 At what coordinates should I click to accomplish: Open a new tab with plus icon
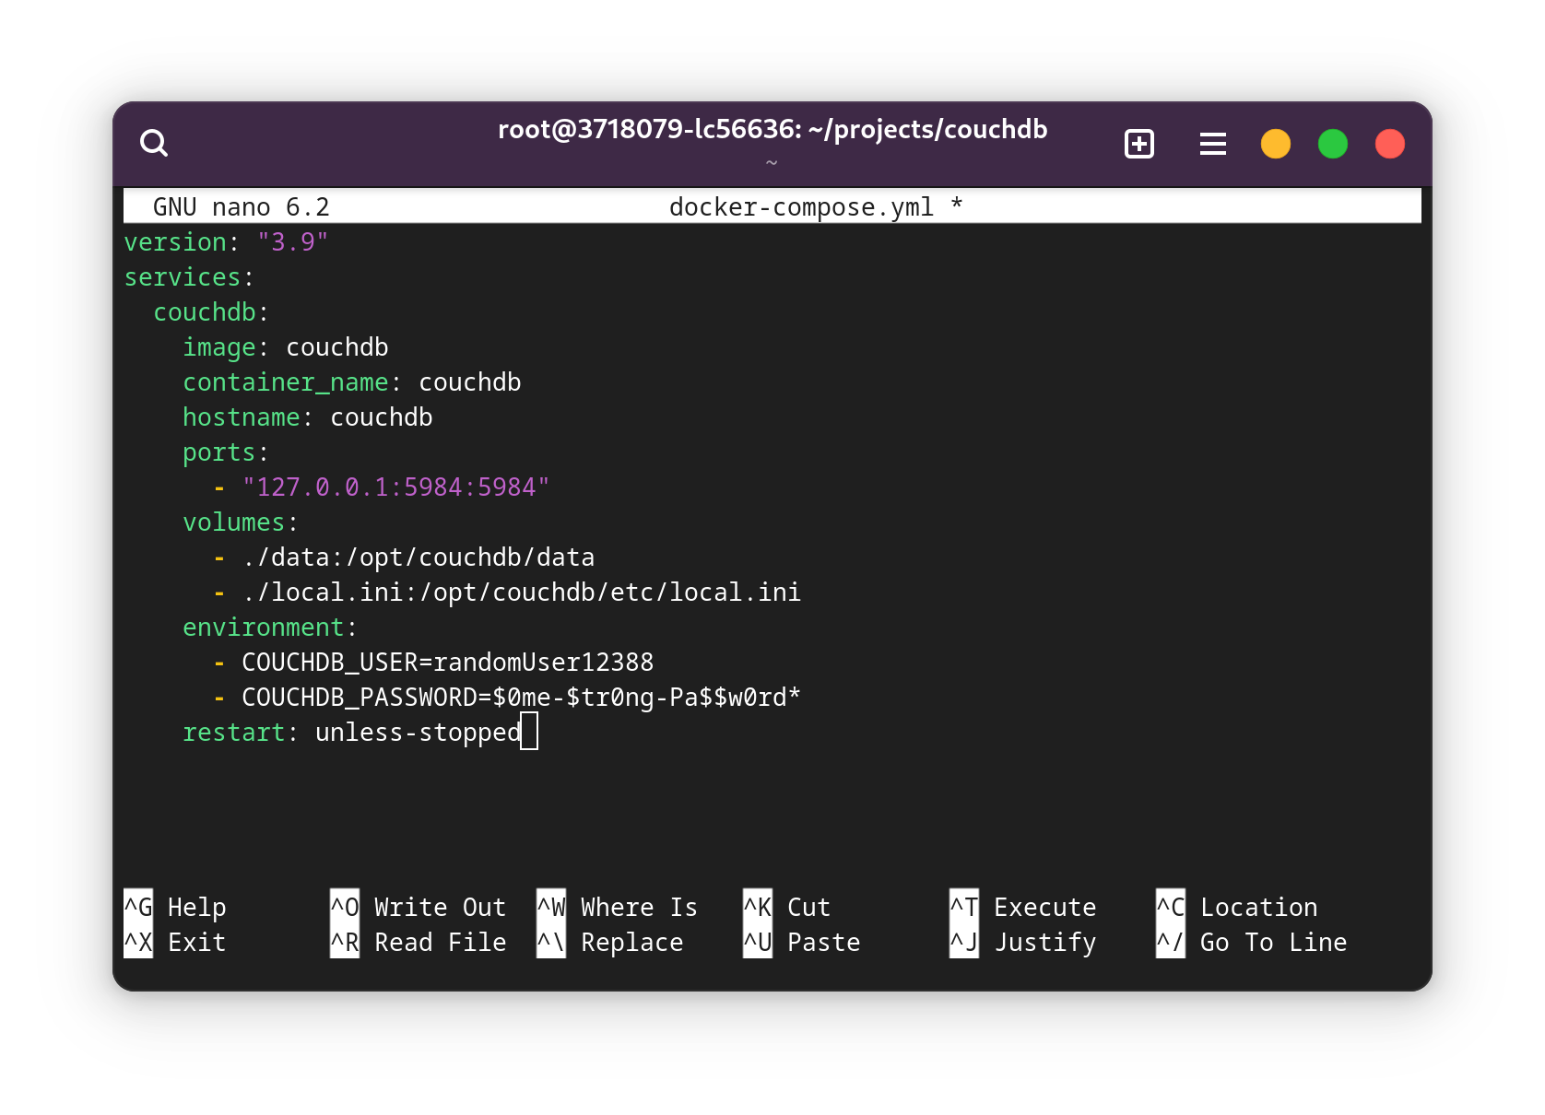click(x=1139, y=144)
